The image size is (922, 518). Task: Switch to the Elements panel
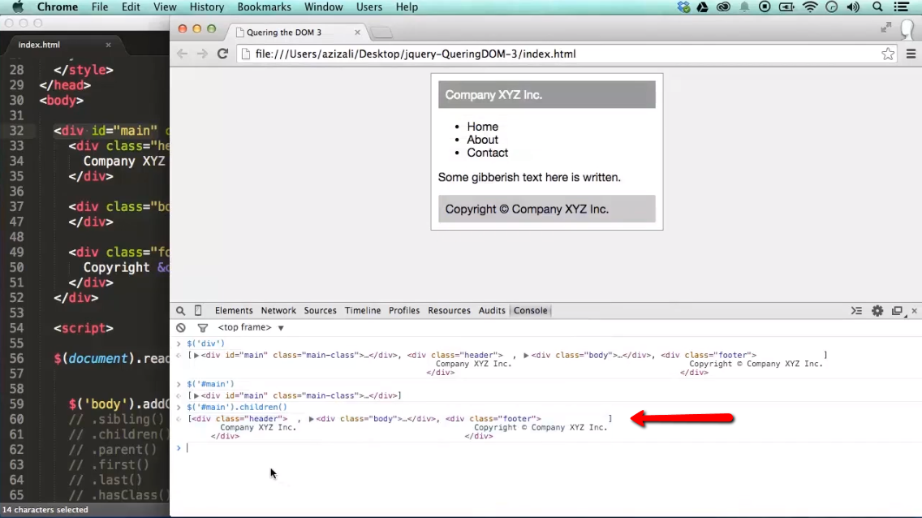pyautogui.click(x=234, y=310)
